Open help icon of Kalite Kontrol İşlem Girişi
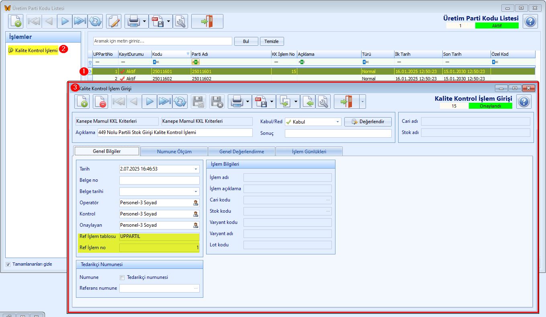This screenshot has height=317, width=546. point(524,102)
